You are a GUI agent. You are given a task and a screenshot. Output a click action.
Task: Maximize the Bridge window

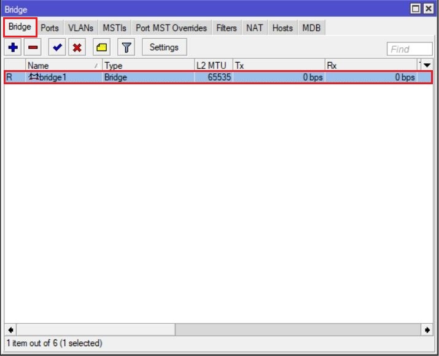(416, 9)
